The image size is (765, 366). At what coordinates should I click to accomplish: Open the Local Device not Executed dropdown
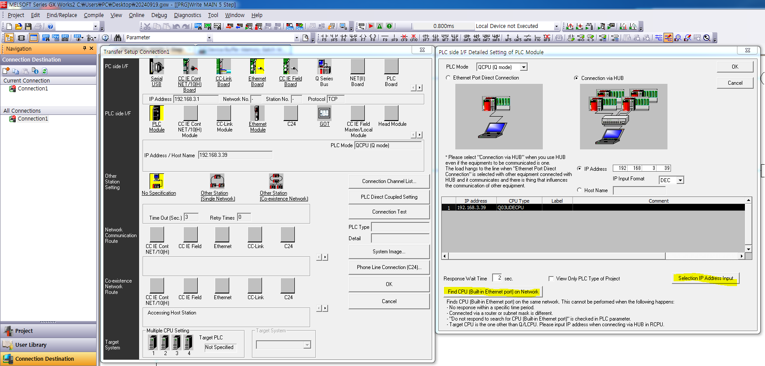click(556, 27)
